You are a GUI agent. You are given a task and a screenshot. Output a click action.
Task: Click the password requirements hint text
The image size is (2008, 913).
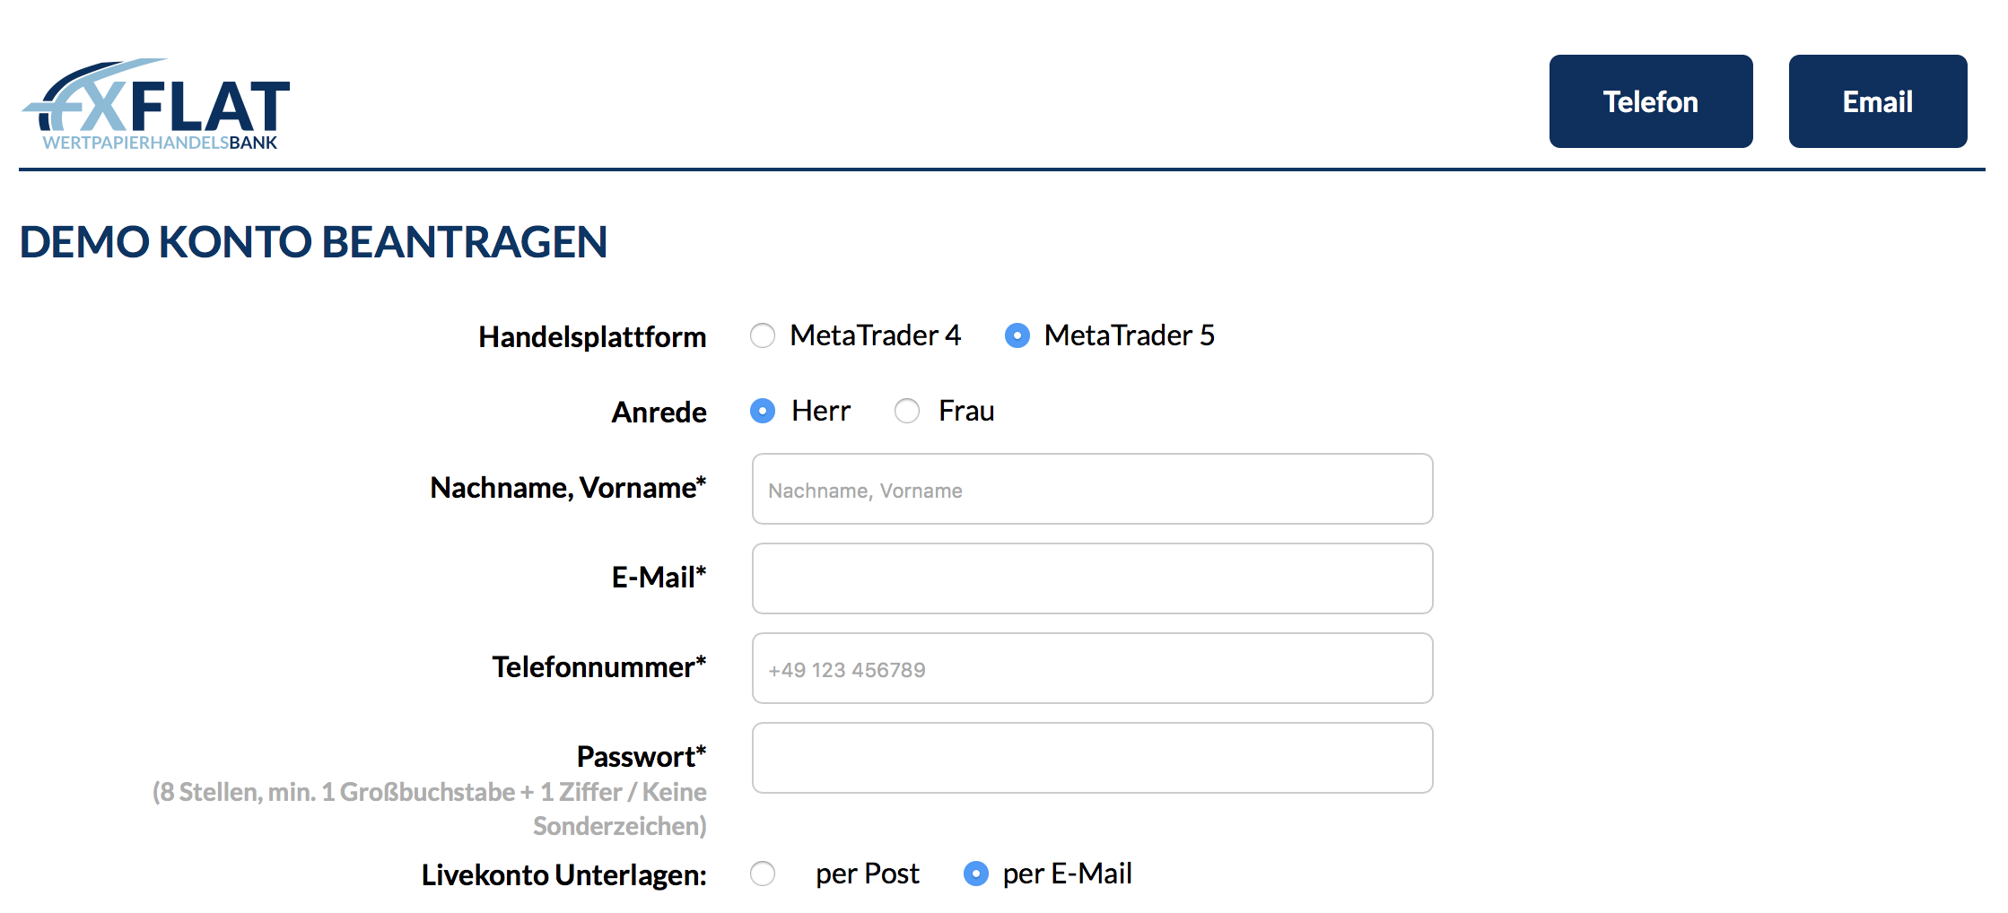coord(430,809)
